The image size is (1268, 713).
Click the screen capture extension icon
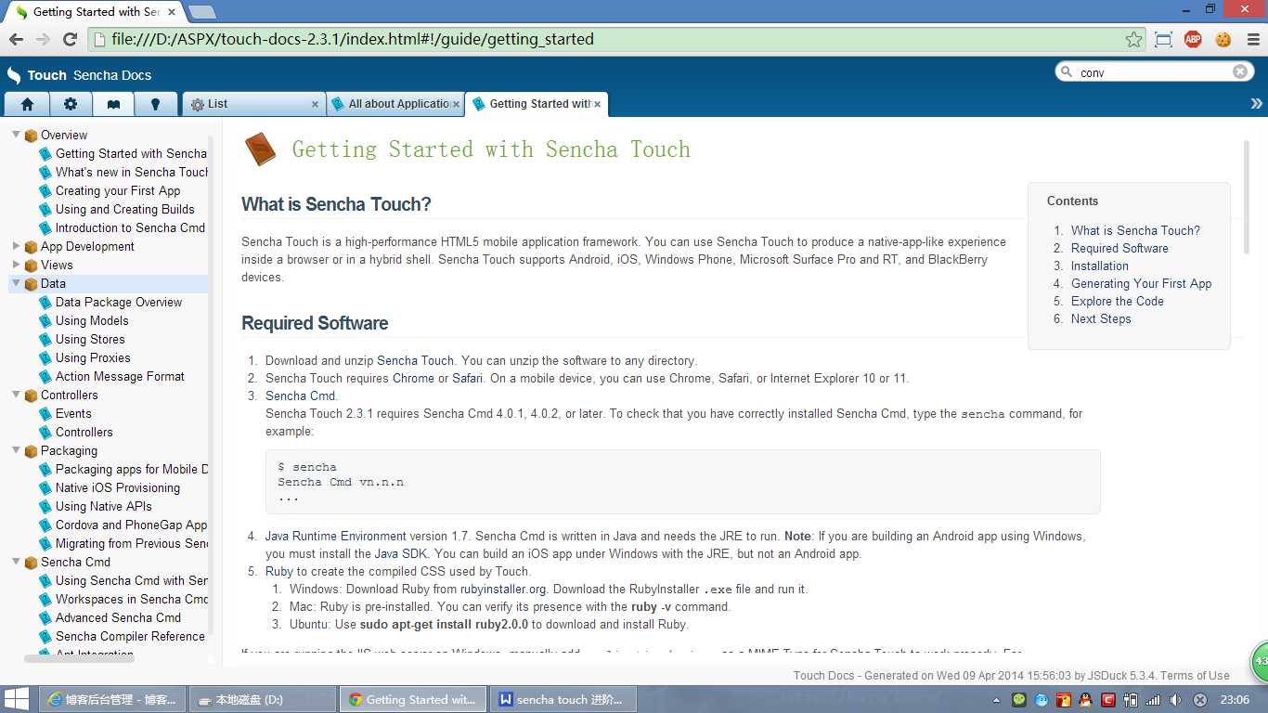(1163, 39)
